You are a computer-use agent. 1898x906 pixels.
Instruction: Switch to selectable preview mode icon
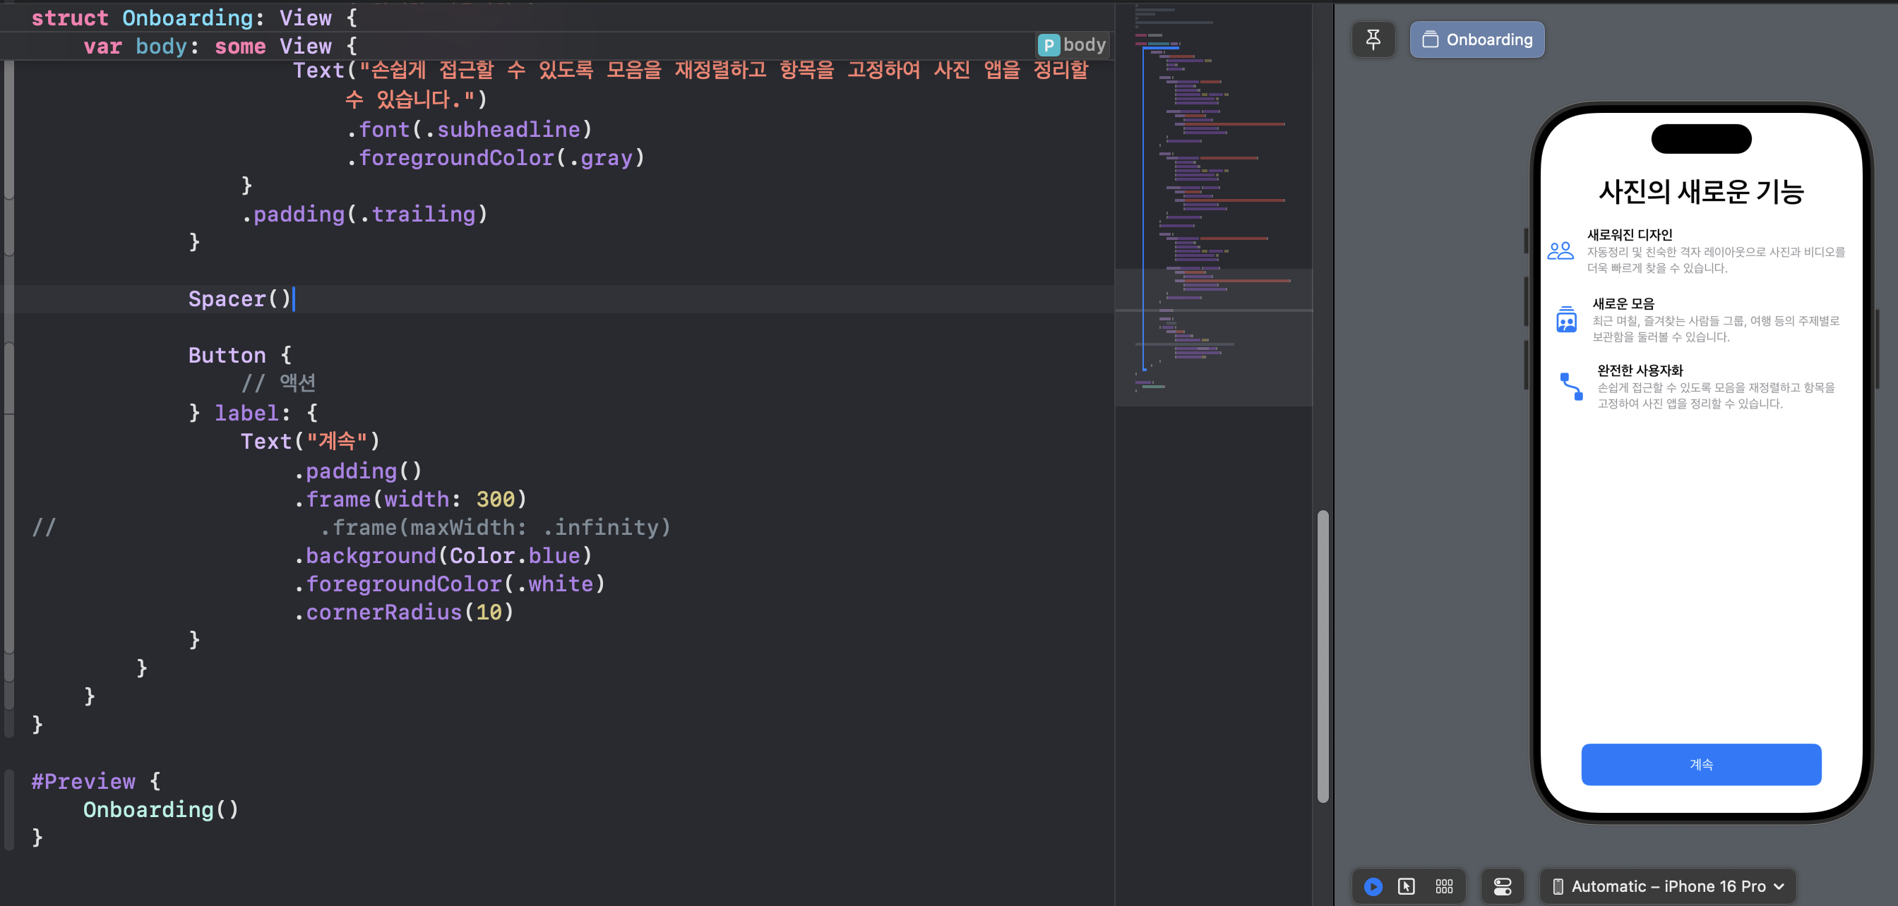coord(1406,886)
